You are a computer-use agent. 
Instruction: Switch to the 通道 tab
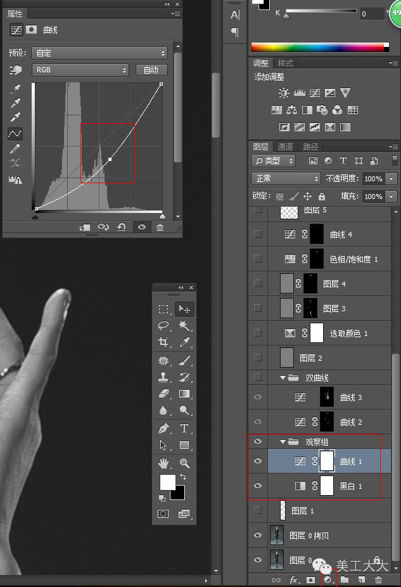[285, 147]
